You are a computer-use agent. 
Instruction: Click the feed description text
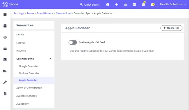click(112, 51)
